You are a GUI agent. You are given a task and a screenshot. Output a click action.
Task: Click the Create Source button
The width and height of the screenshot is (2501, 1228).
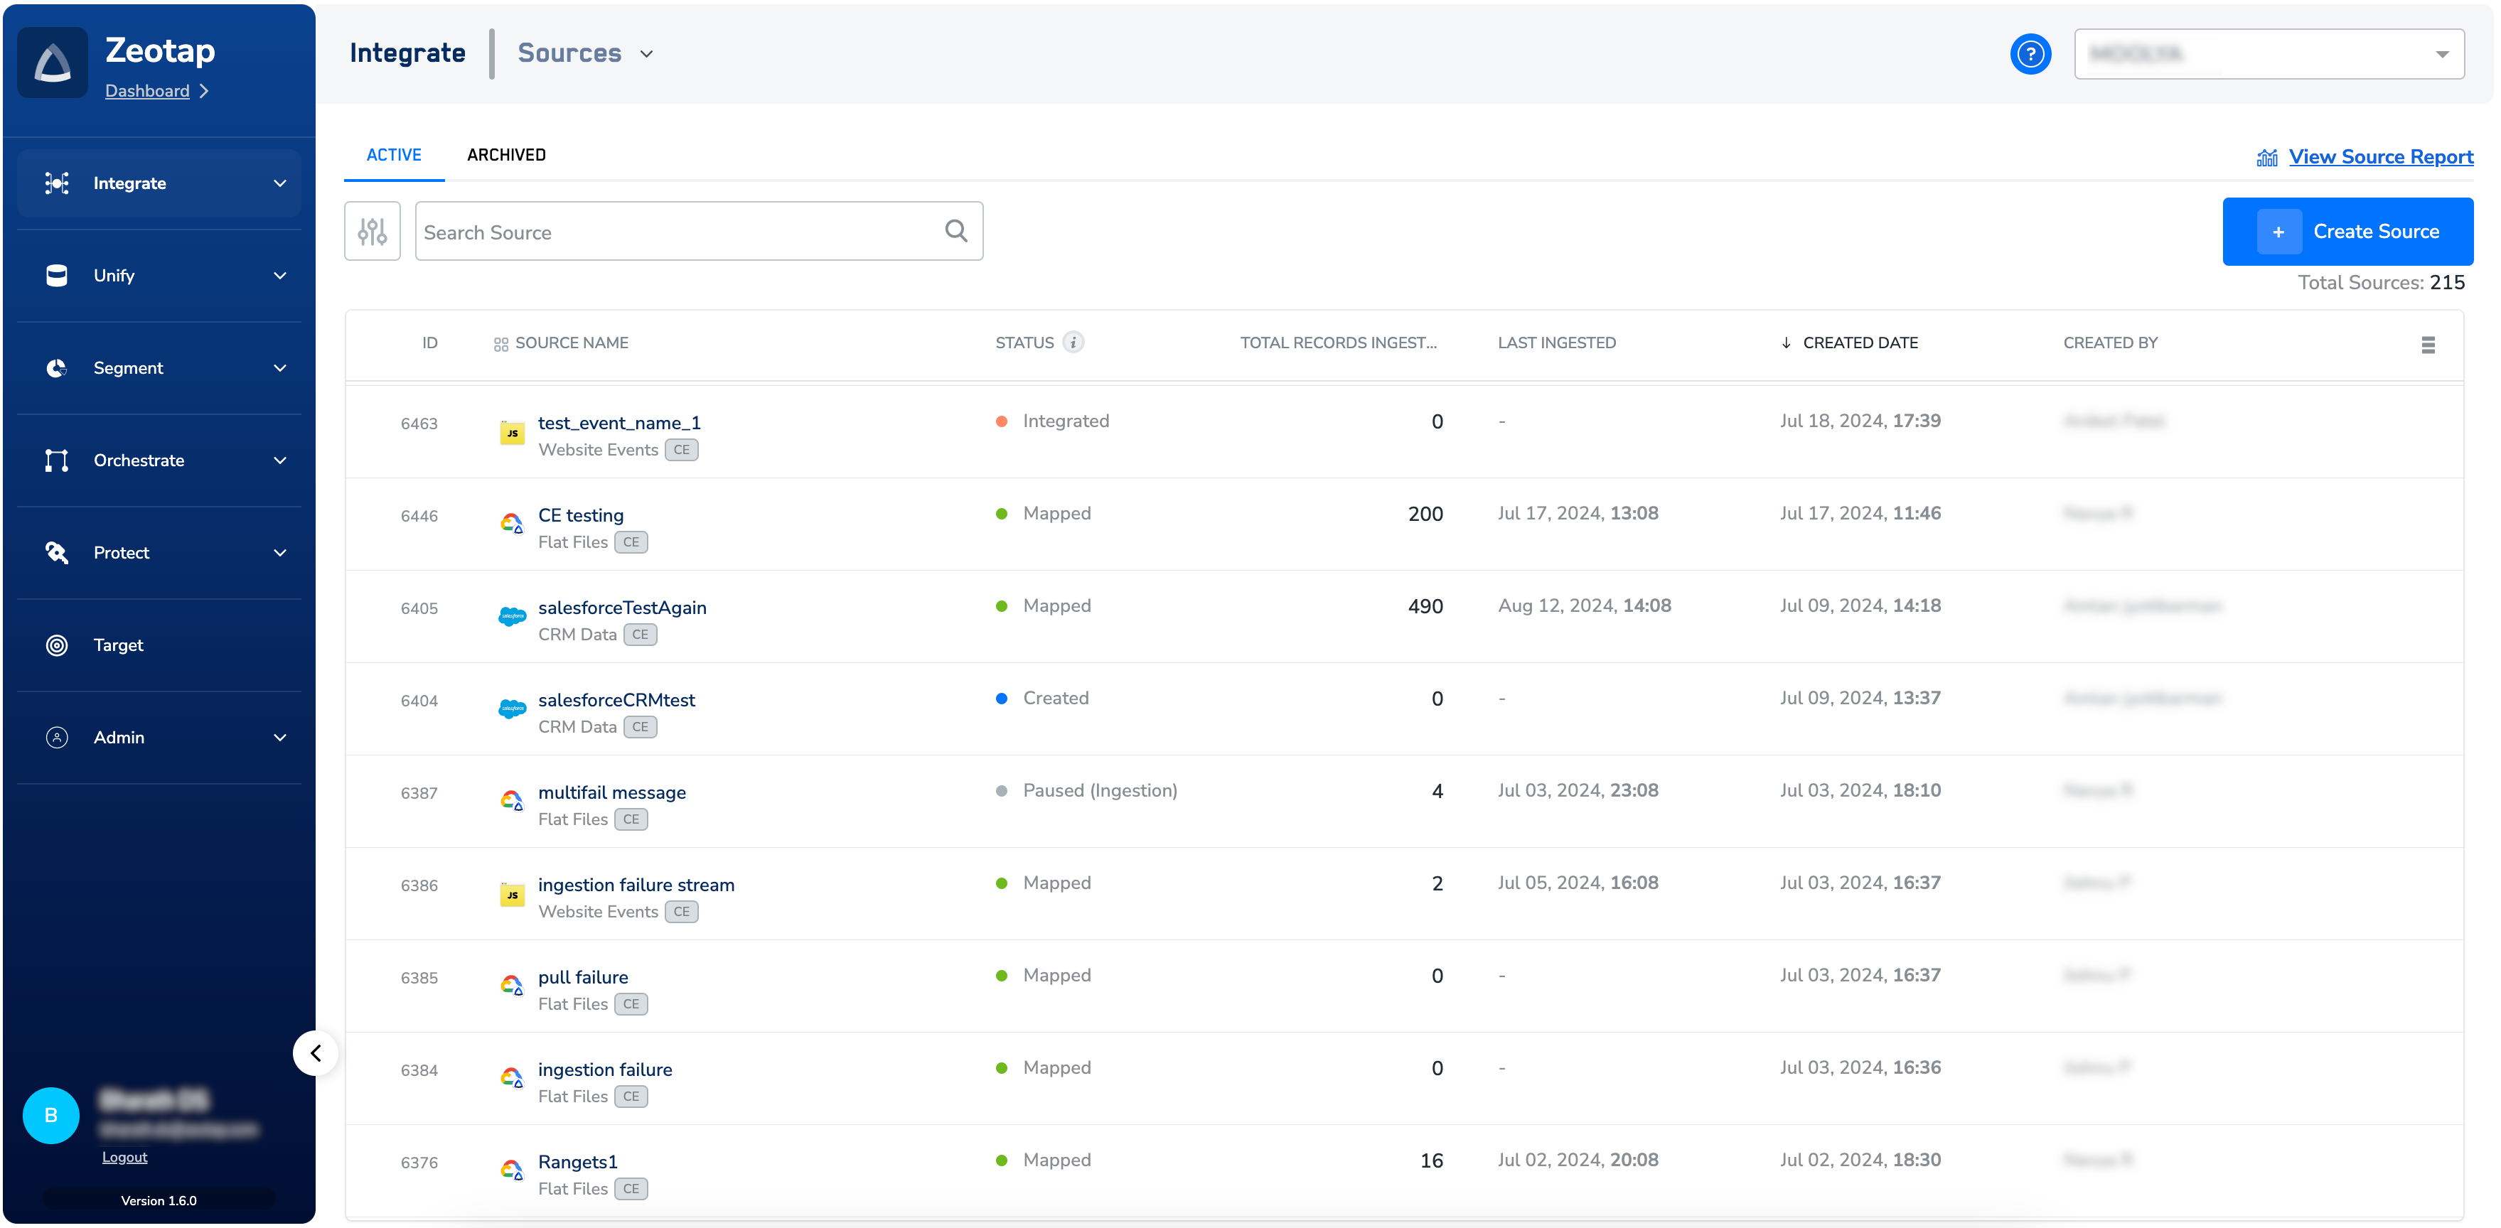tap(2347, 231)
